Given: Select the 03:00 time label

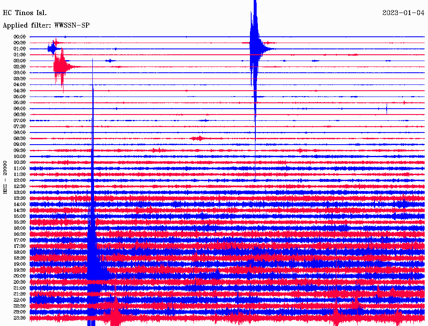Looking at the screenshot, I should click(20, 73).
